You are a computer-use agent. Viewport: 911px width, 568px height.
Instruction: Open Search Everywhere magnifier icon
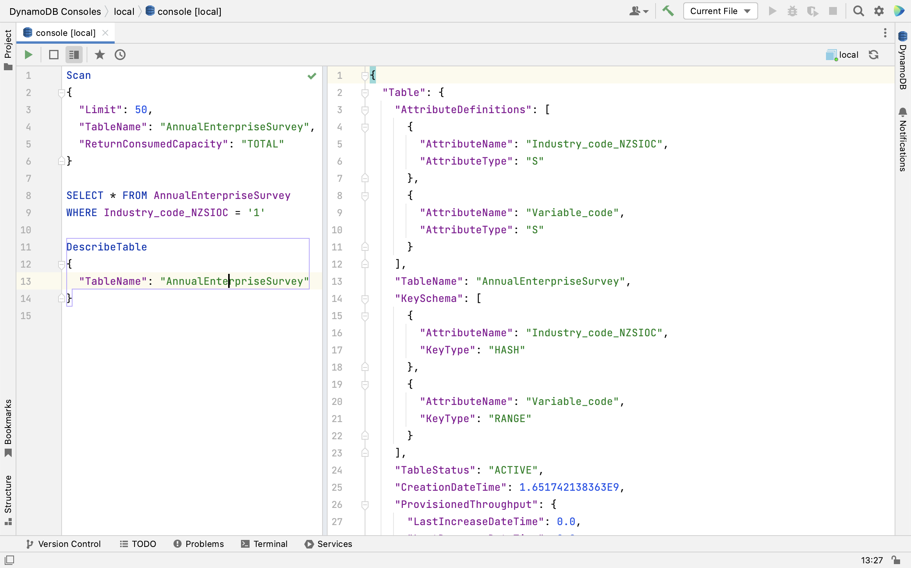[858, 11]
